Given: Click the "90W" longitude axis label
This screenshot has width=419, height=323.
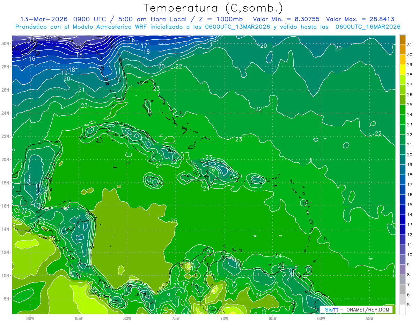Looking at the screenshot, I should 30,318.
